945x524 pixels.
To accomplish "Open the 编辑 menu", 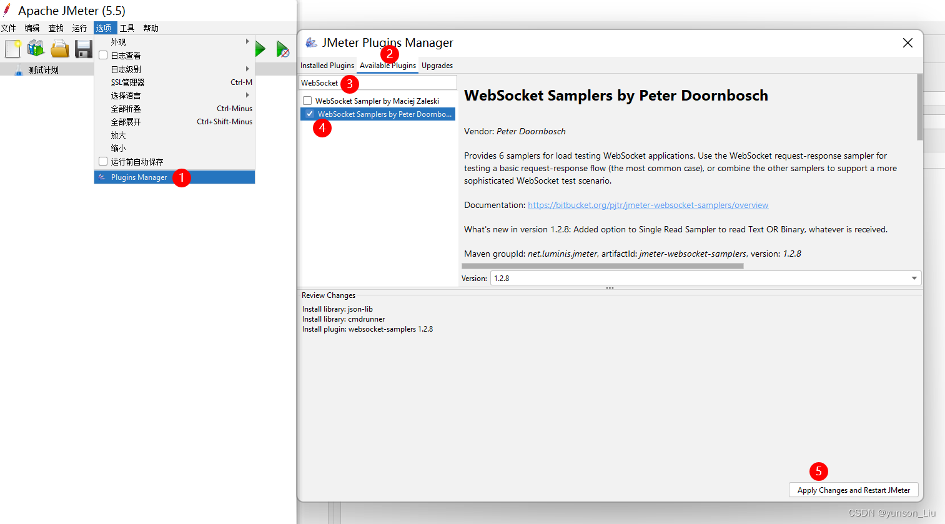I will 32,28.
